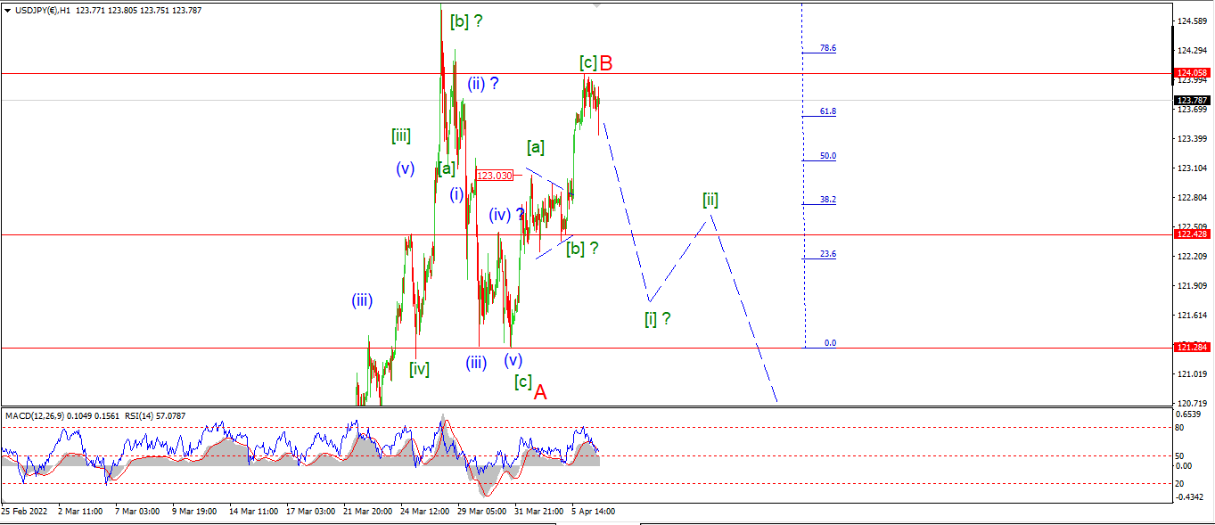Viewport: 1215px width, 525px height.
Task: Click the 5 Apr 14:00 time axis label
Action: click(593, 512)
